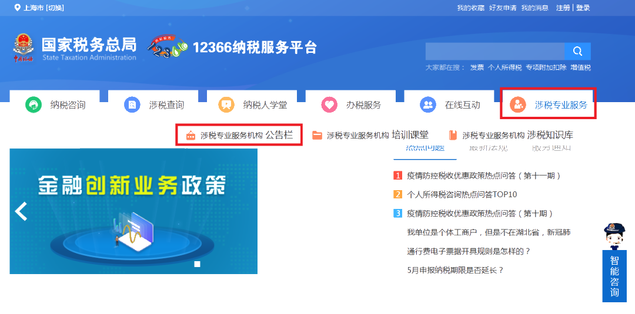
Task: Click the 12366 service platform logo
Action: (x=168, y=48)
